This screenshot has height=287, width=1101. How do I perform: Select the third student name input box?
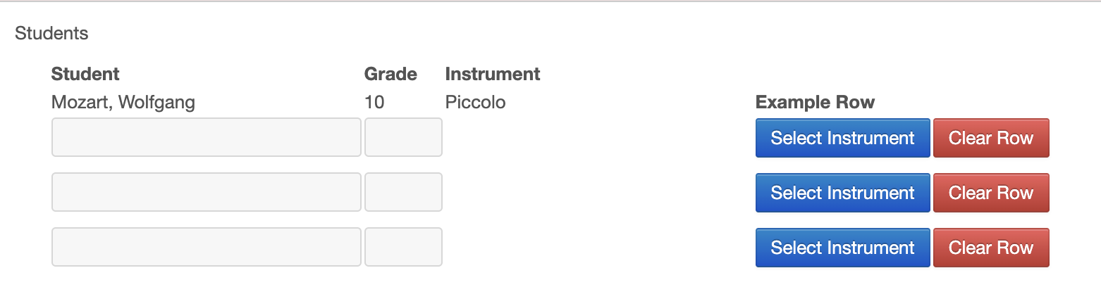pos(207,247)
